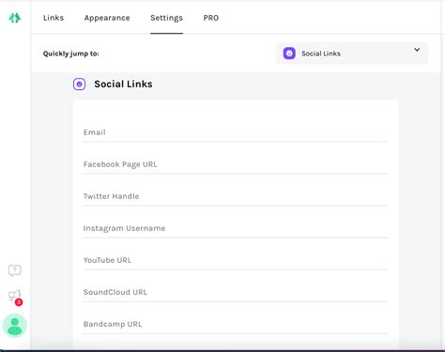Focus the YouTube URL field

tap(236, 260)
